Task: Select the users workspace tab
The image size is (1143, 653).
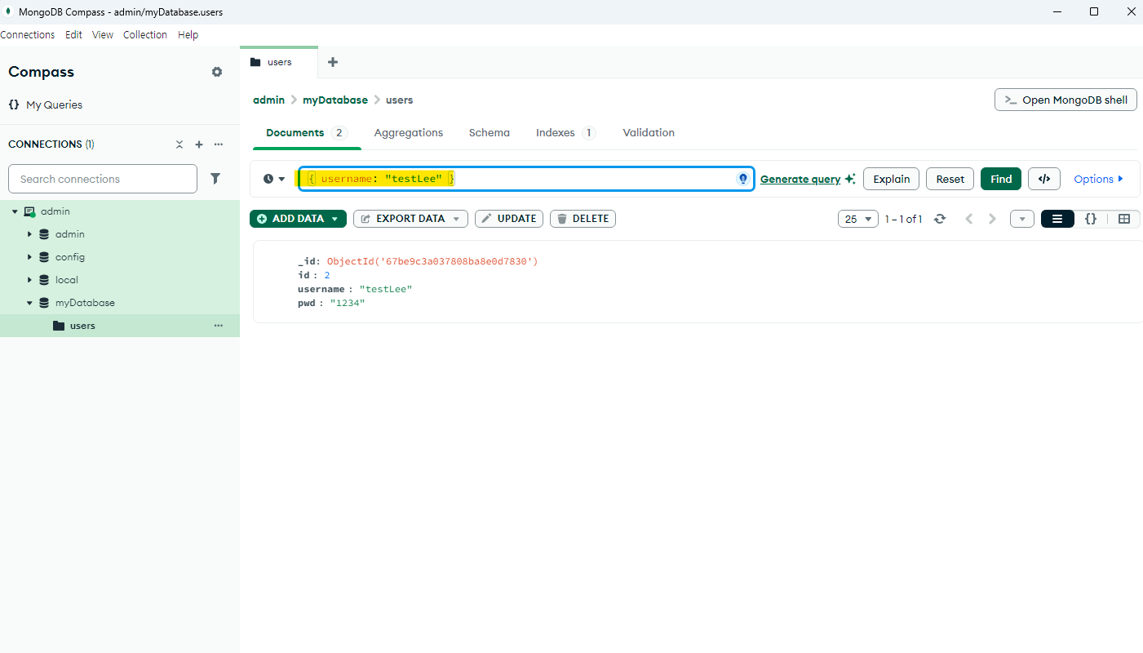Action: point(279,62)
